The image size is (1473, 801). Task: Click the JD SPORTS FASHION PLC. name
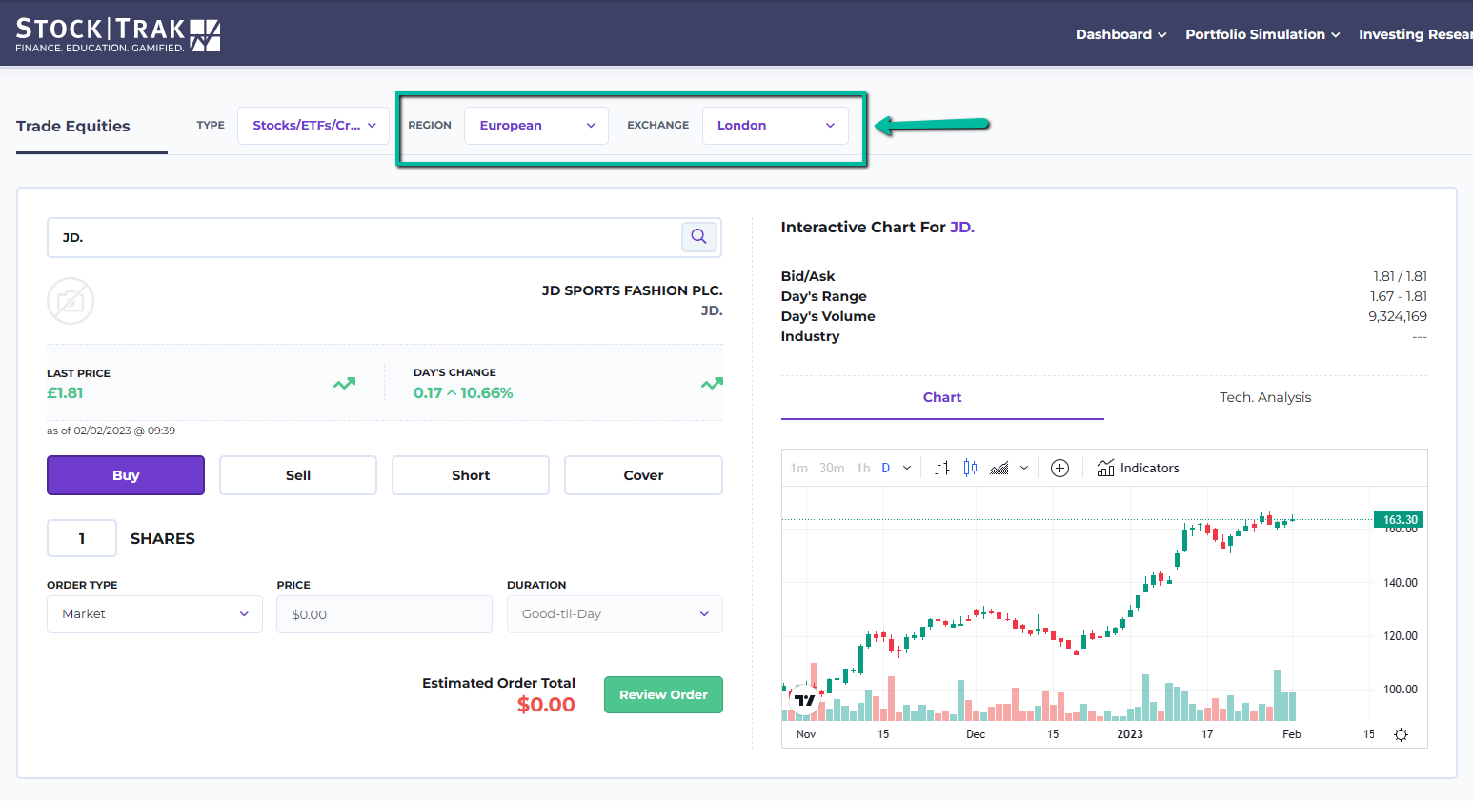pyautogui.click(x=633, y=290)
